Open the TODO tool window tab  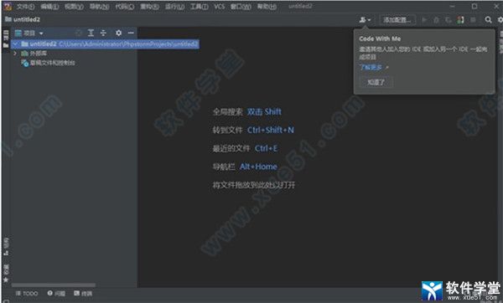(27, 294)
